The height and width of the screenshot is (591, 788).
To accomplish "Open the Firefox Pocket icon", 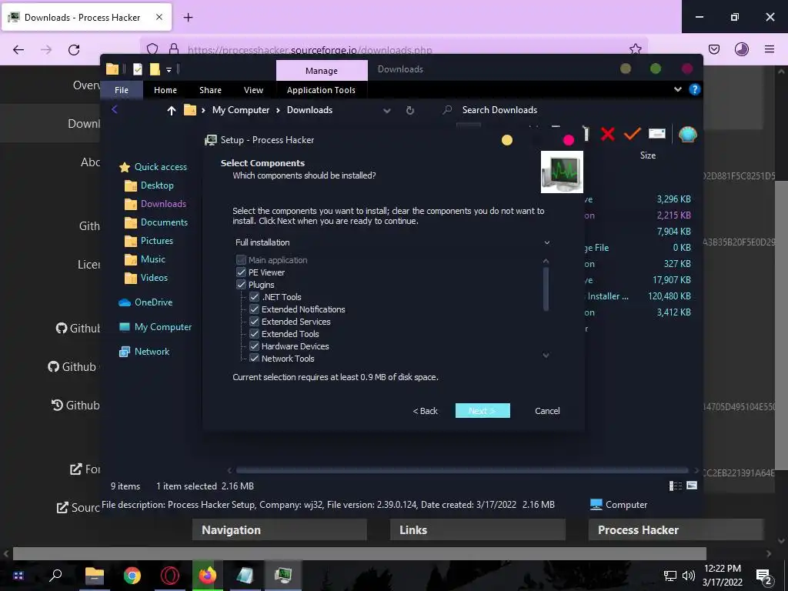I will pos(713,49).
